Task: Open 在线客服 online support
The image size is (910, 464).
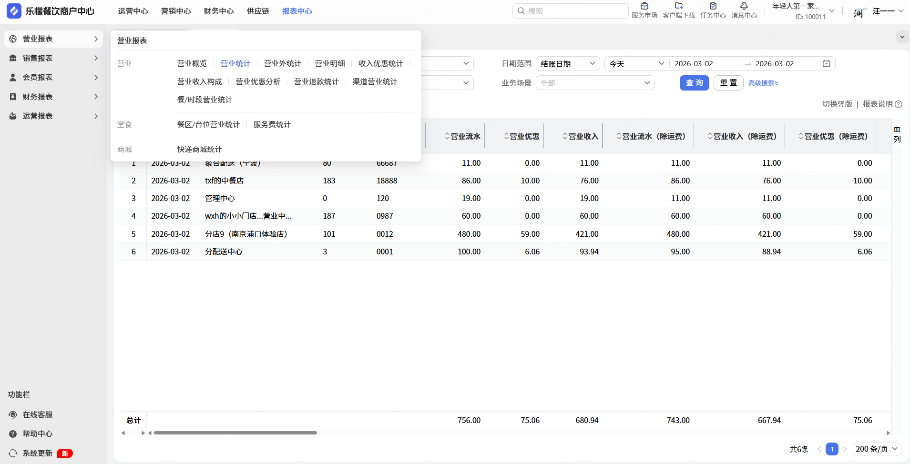Action: [37, 414]
